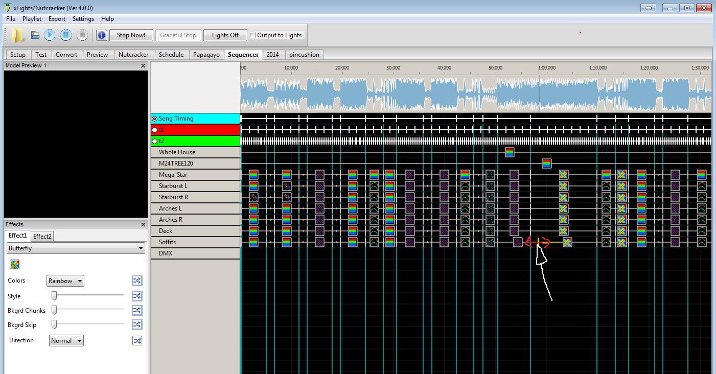This screenshot has height=374, width=716.
Task: Switch to the pincushion tab
Action: (304, 55)
